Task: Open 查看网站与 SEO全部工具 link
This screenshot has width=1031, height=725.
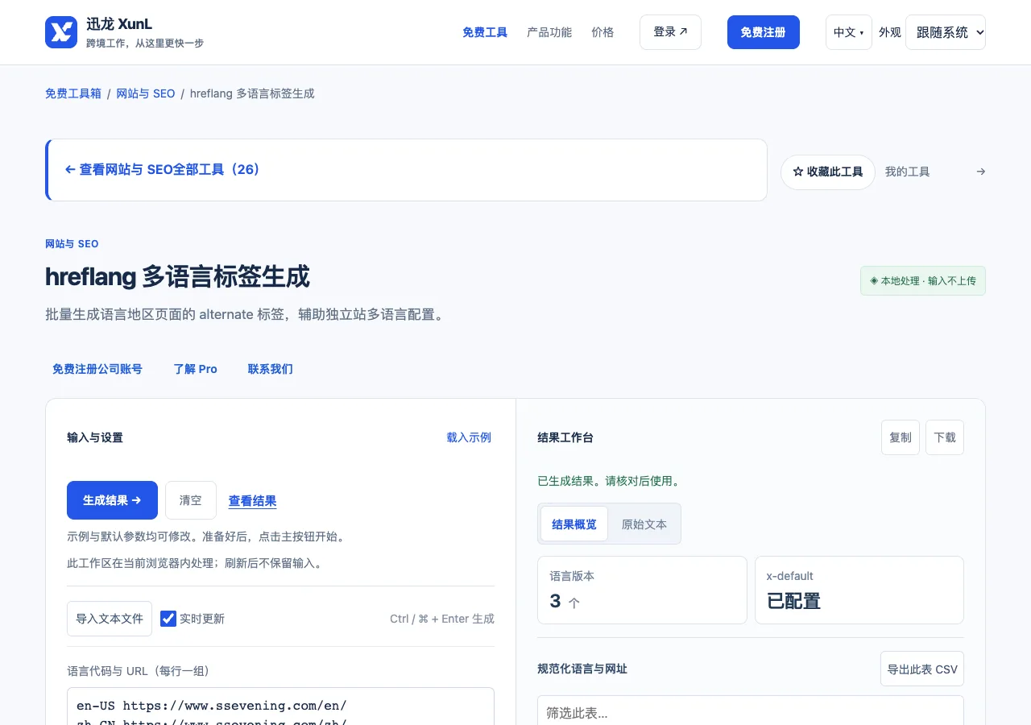Action: click(163, 170)
